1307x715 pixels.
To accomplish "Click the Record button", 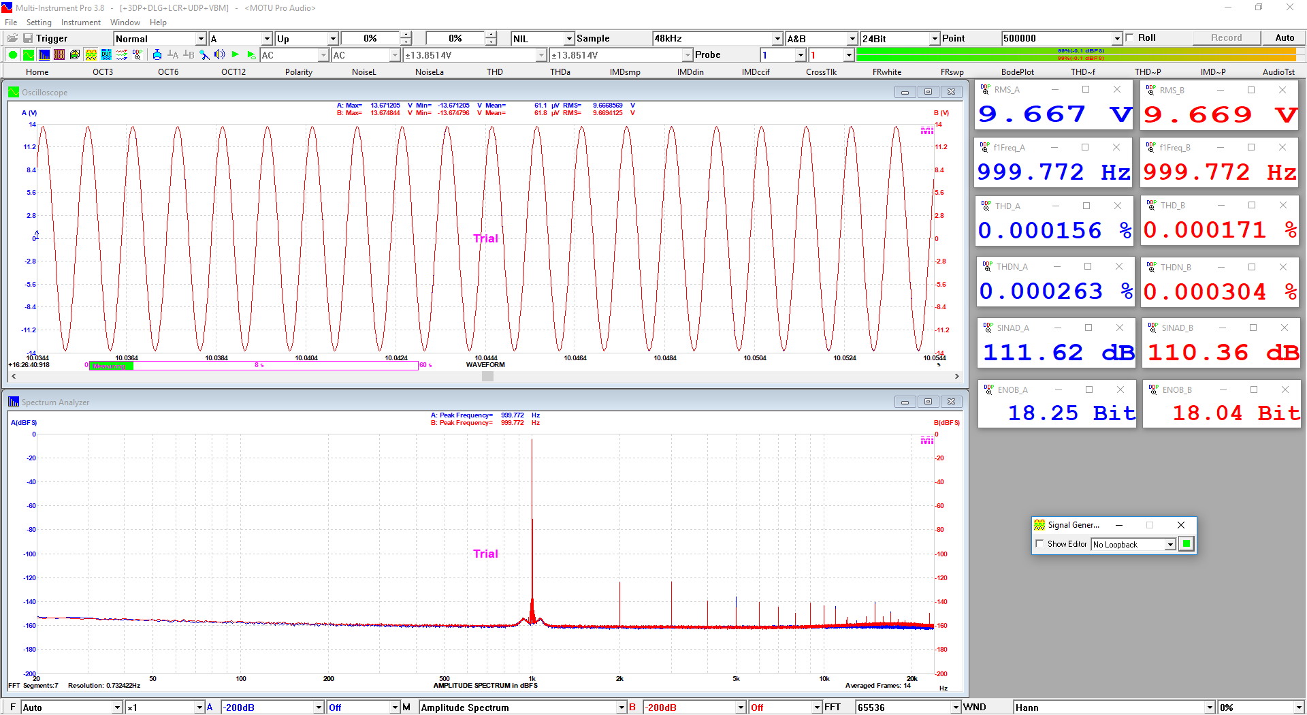I will pos(1226,38).
